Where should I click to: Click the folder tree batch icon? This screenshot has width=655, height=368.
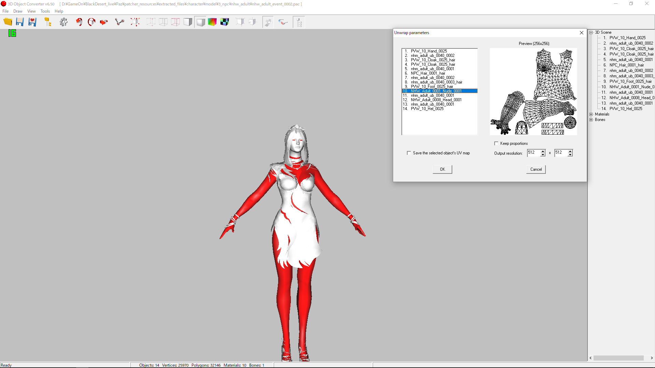[48, 22]
